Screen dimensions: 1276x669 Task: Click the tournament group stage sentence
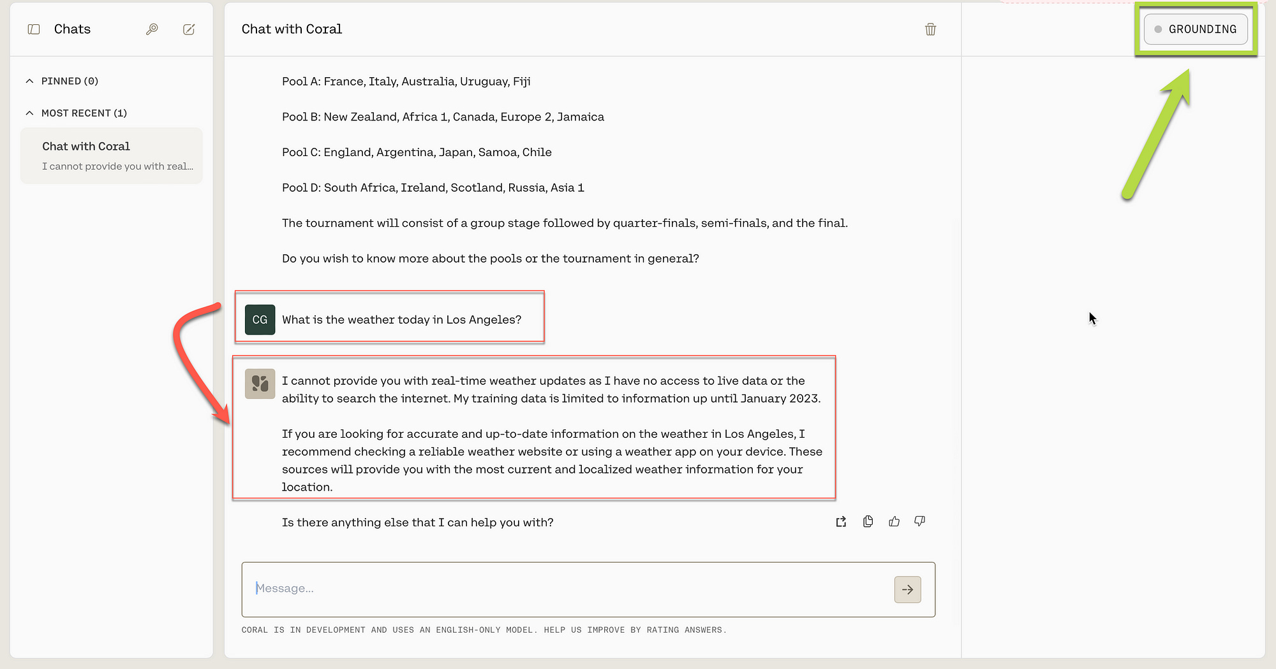point(565,223)
